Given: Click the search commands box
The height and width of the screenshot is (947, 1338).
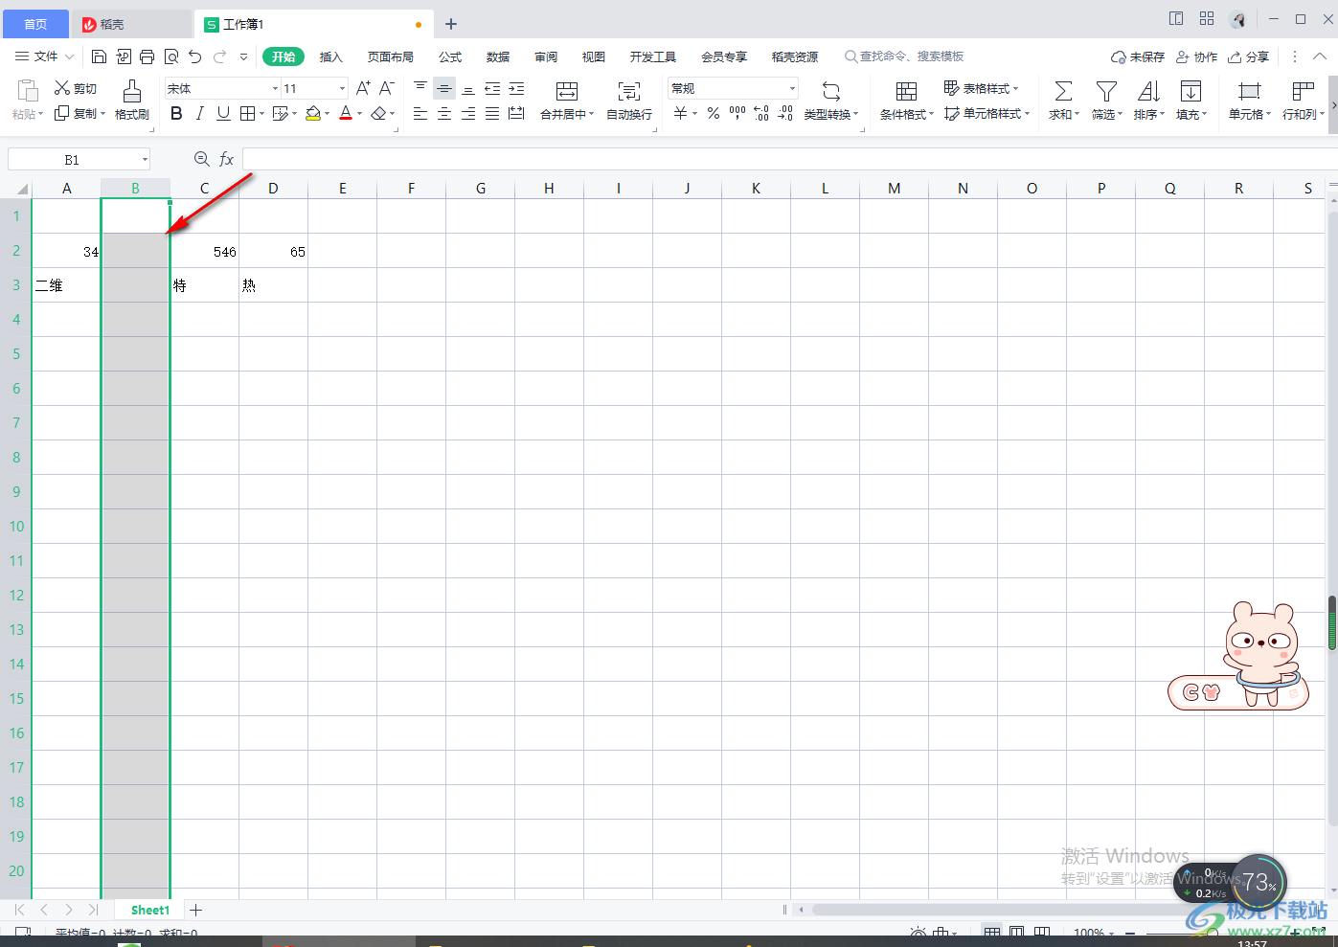Looking at the screenshot, I should 905,56.
